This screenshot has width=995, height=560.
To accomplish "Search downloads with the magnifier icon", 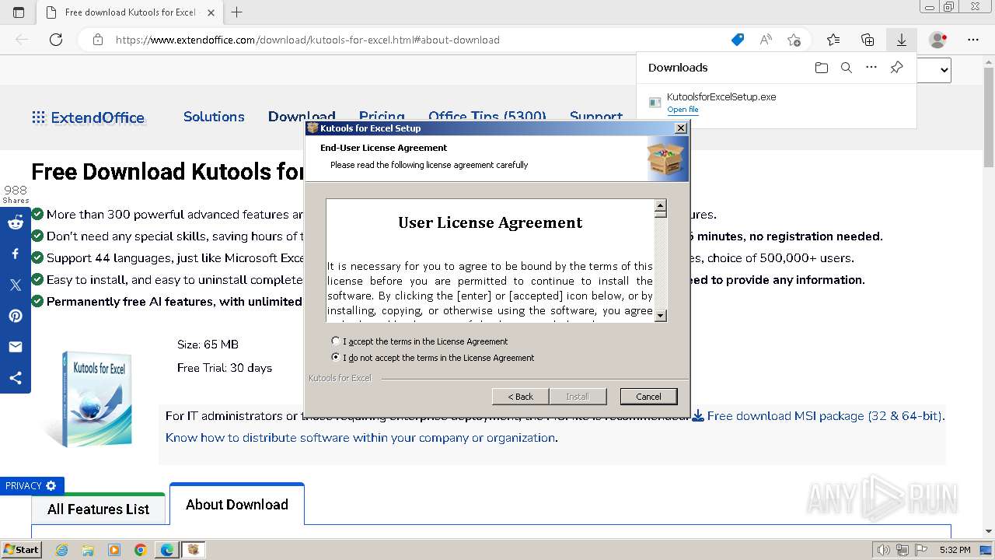I will [x=847, y=68].
